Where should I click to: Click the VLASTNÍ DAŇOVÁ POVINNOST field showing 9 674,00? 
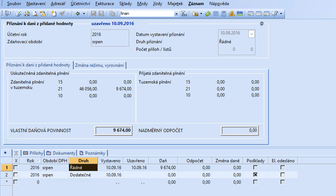tap(114, 130)
